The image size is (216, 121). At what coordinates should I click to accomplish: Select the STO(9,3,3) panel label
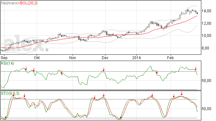(10, 93)
